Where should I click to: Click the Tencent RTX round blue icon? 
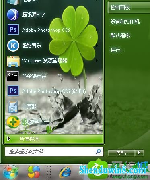(x=13, y=14)
